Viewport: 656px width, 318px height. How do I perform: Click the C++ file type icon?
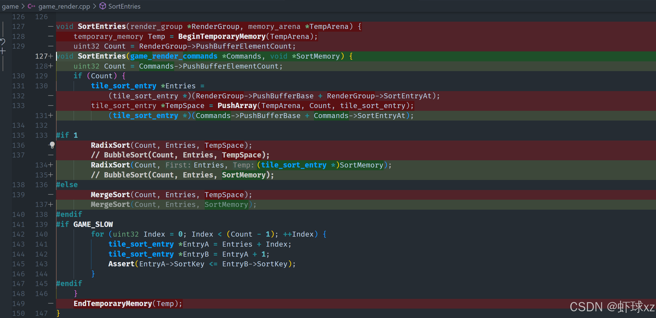point(31,6)
